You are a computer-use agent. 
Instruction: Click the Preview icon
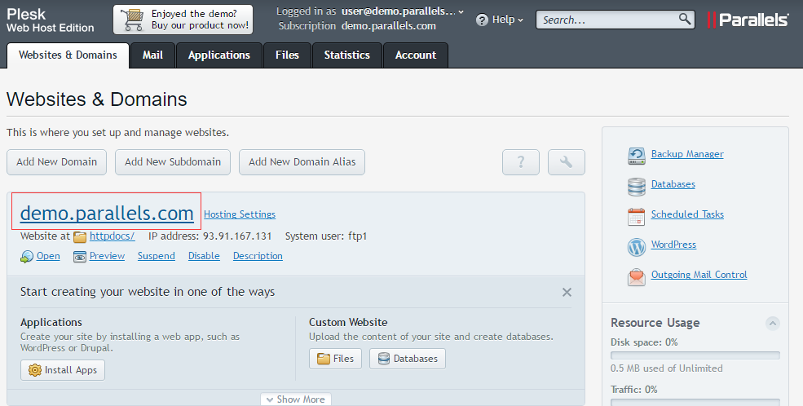point(79,257)
